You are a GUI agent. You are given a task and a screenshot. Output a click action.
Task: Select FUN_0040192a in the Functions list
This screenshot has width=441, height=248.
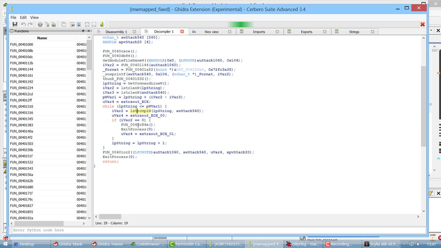(22, 218)
